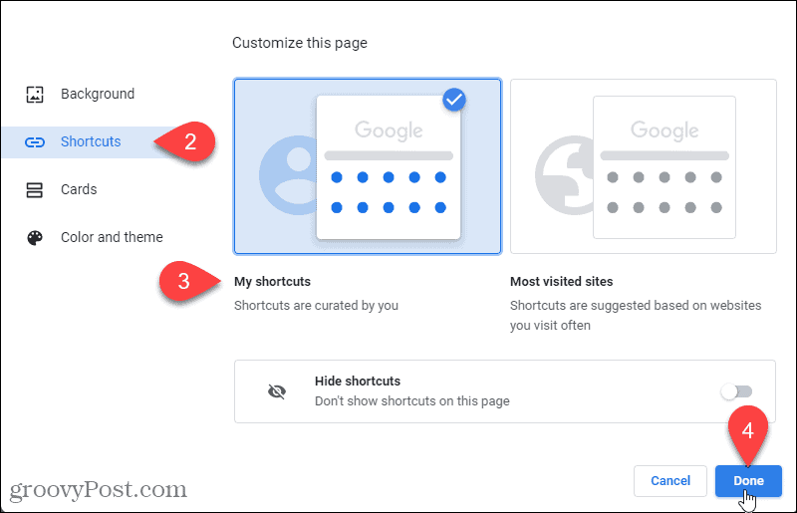This screenshot has width=797, height=513.
Task: Click 'Shortcuts are curated by you' text
Action: 316,306
